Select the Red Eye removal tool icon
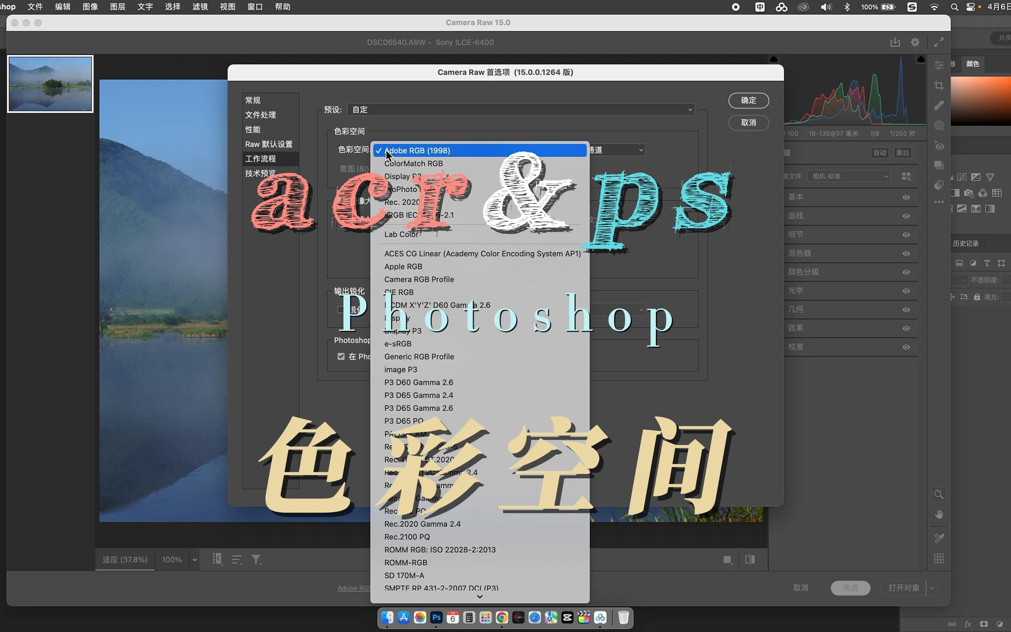The width and height of the screenshot is (1011, 632). [x=939, y=145]
